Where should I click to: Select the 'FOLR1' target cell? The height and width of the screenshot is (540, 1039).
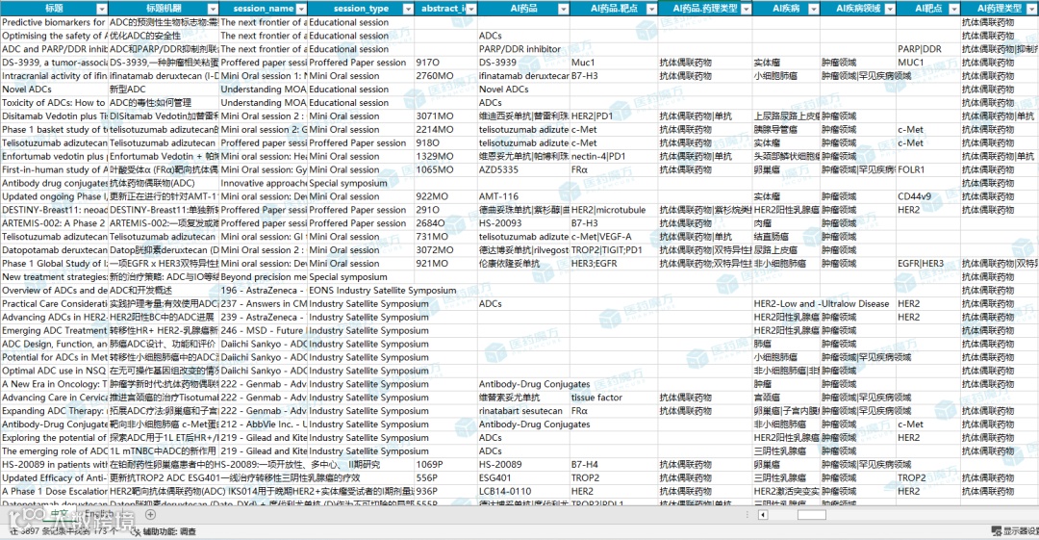pyautogui.click(x=927, y=169)
